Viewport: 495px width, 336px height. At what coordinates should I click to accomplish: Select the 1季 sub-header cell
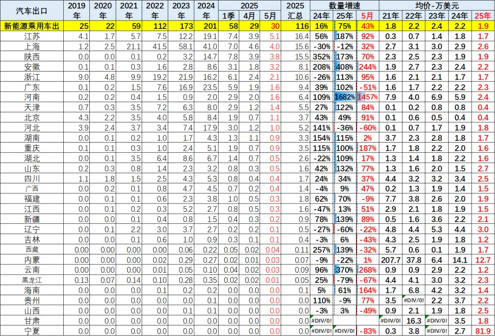click(229, 16)
